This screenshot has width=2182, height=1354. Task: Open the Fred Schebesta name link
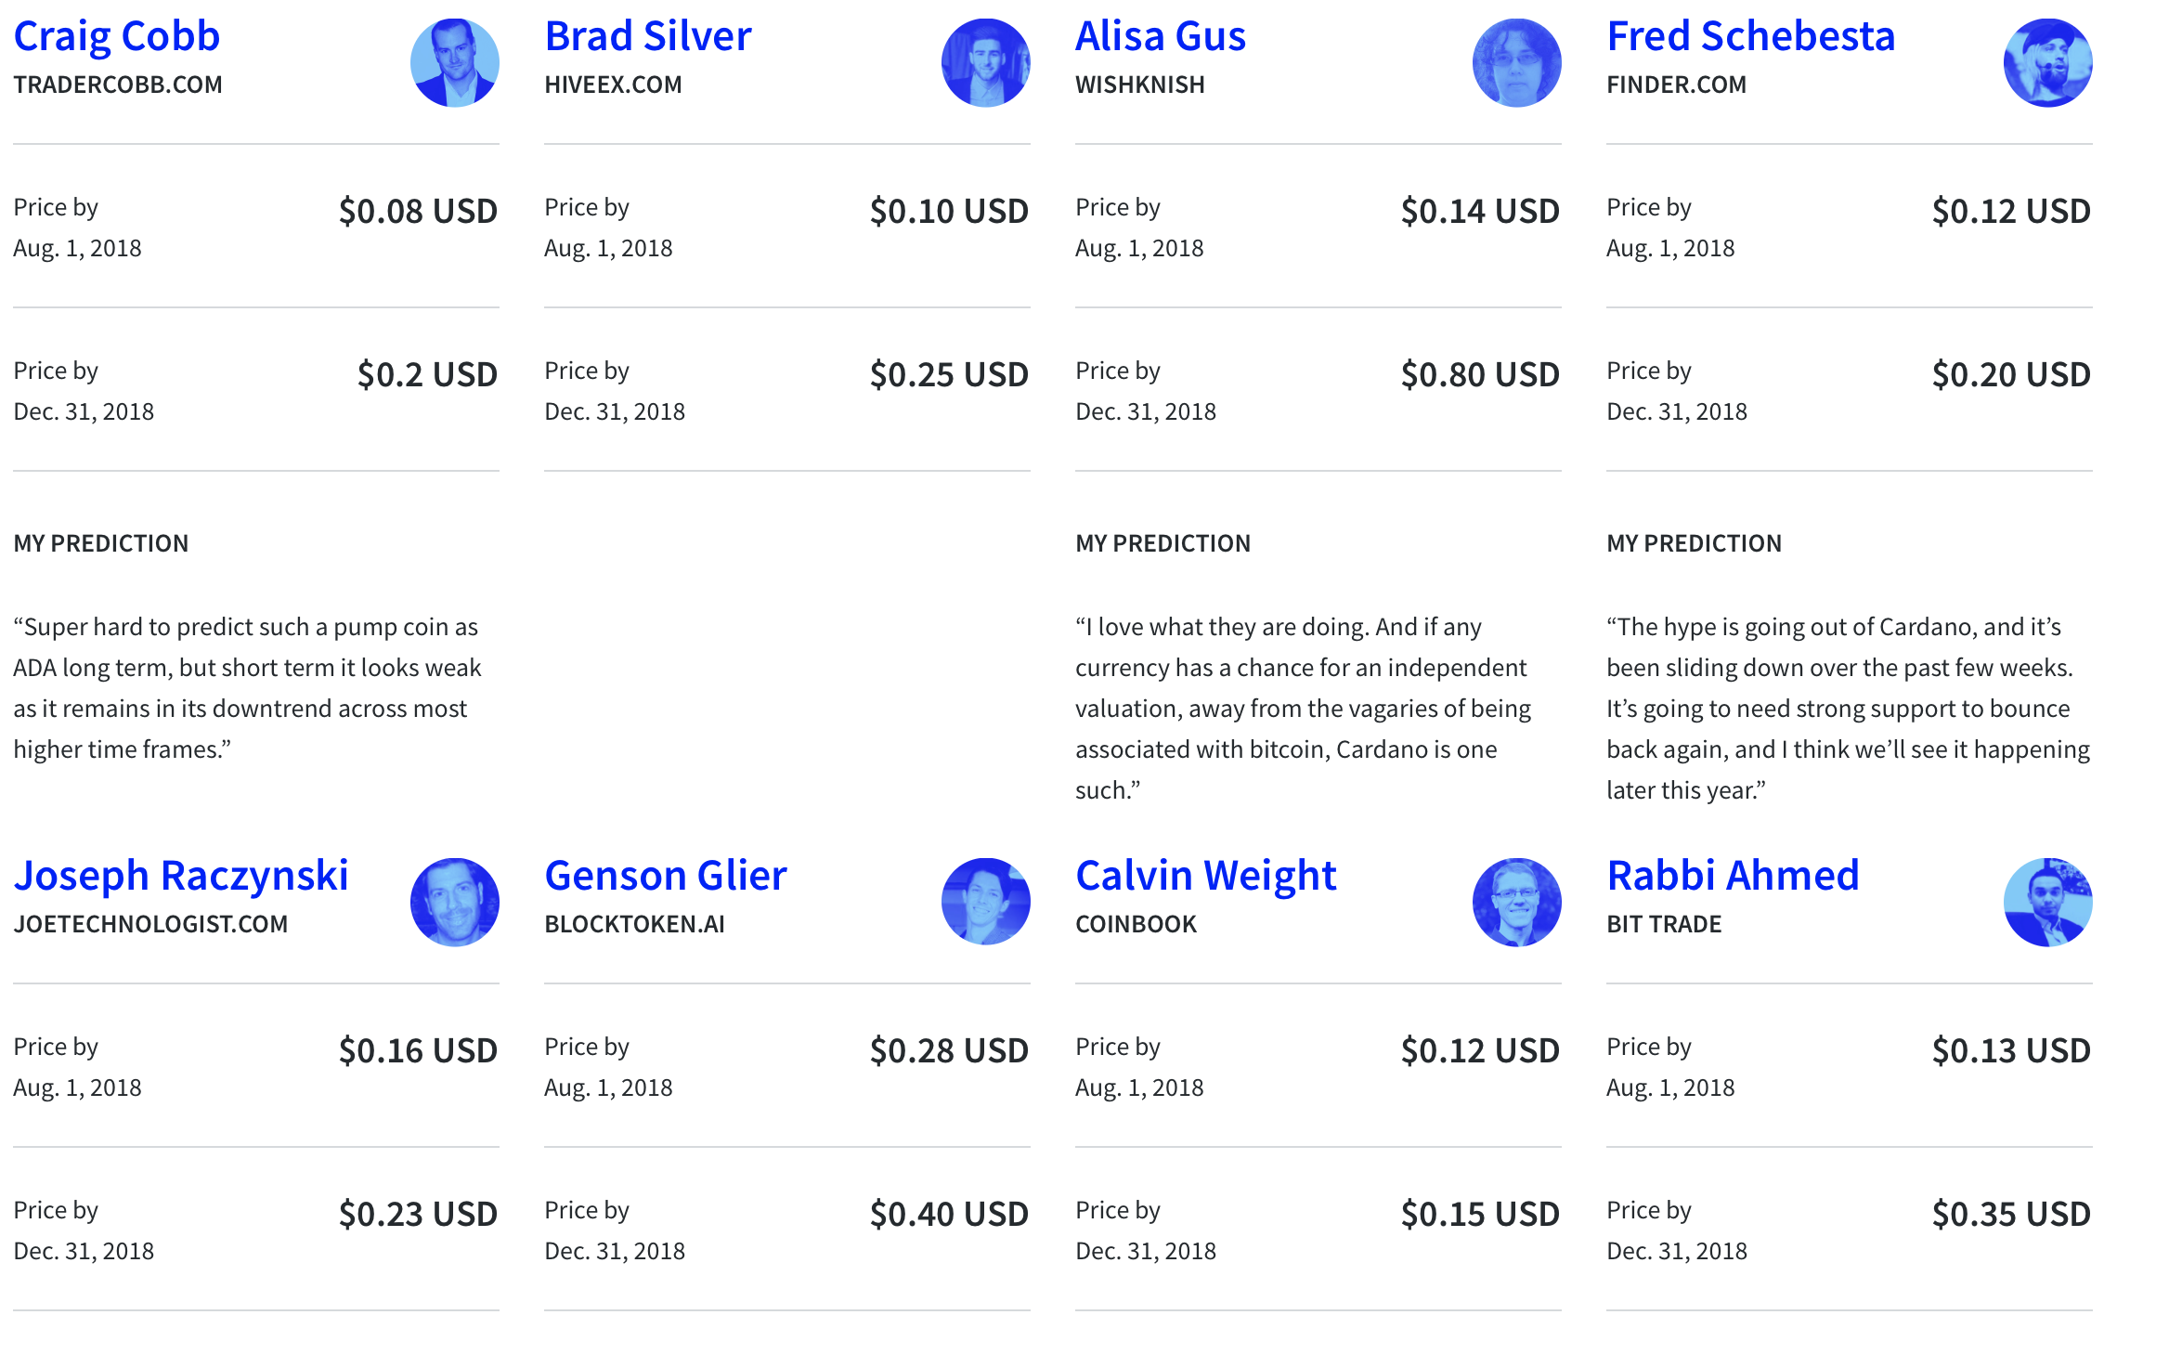1750,37
